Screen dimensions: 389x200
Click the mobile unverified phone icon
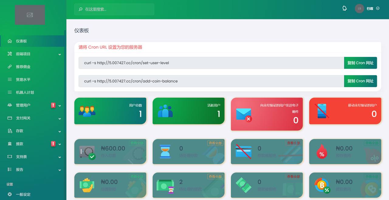click(x=322, y=111)
